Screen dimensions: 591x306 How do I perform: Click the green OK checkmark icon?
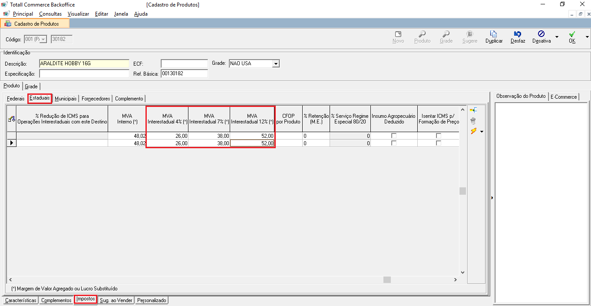572,34
